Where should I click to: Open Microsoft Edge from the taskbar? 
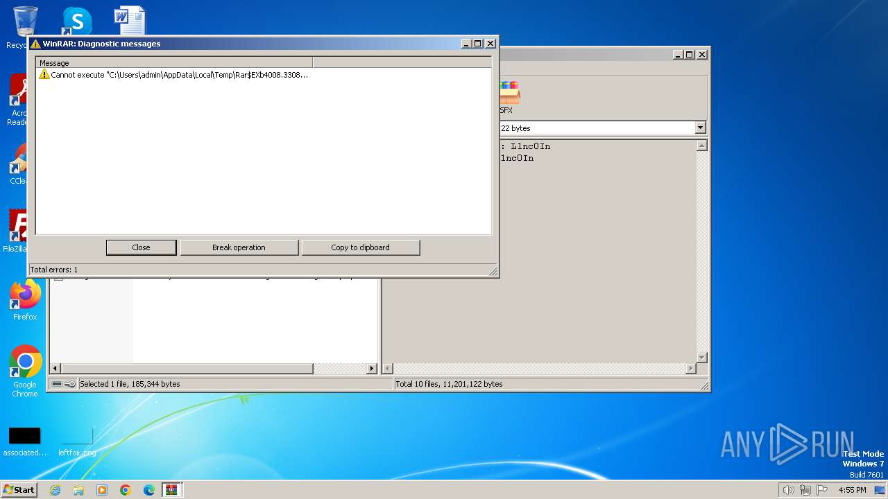click(x=149, y=490)
